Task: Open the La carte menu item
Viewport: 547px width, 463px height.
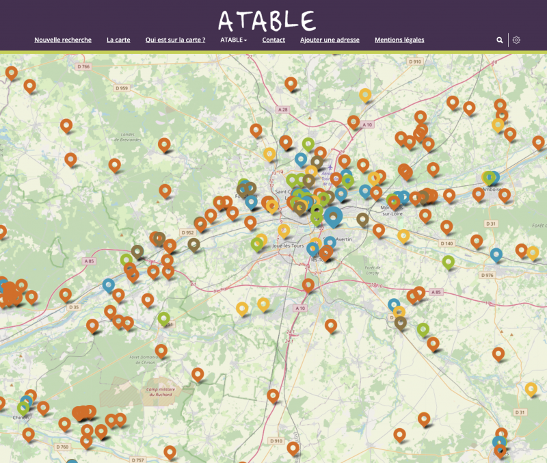Action: pyautogui.click(x=118, y=40)
